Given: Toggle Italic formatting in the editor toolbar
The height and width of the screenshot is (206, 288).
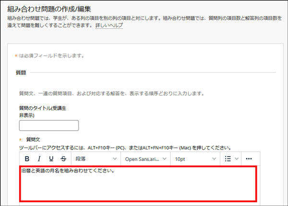Looking at the screenshot, I should (x=39, y=159).
